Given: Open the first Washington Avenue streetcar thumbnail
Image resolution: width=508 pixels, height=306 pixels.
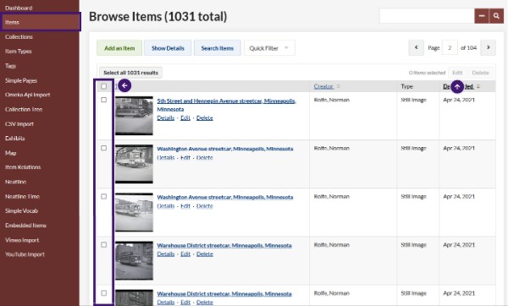Looking at the screenshot, I should [x=134, y=164].
